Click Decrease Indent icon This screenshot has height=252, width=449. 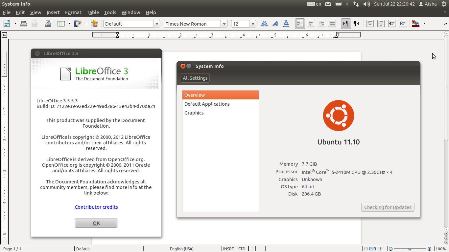click(x=392, y=24)
